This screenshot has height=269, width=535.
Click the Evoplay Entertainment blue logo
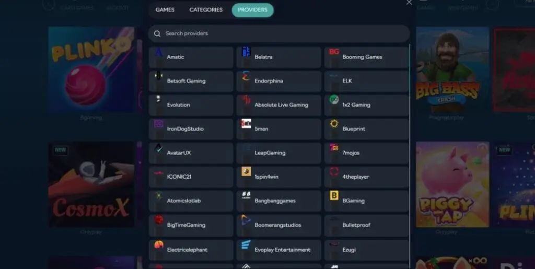[x=246, y=244]
